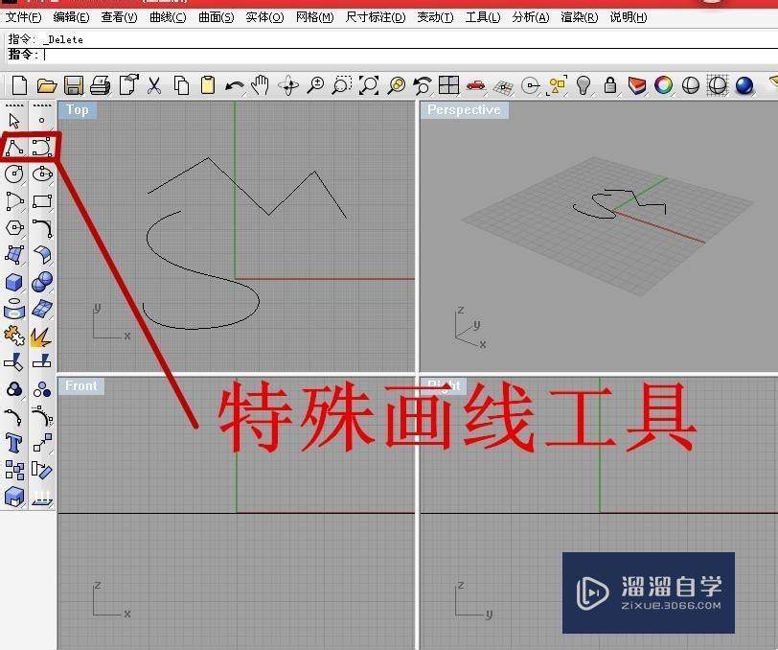The height and width of the screenshot is (650, 778).
Task: Select the Box solid tool
Action: pyautogui.click(x=13, y=283)
